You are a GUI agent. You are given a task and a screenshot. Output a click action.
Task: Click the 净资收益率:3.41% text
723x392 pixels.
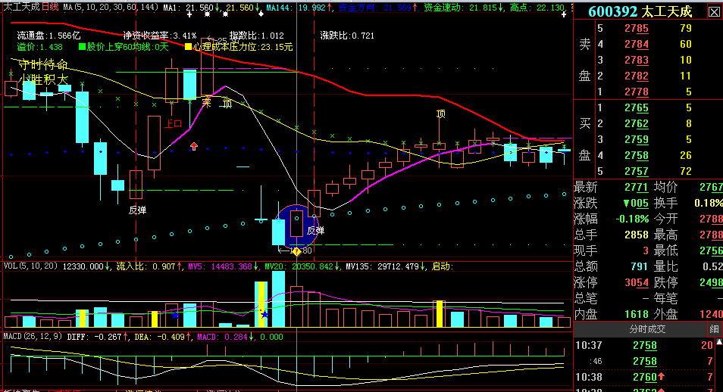[160, 36]
